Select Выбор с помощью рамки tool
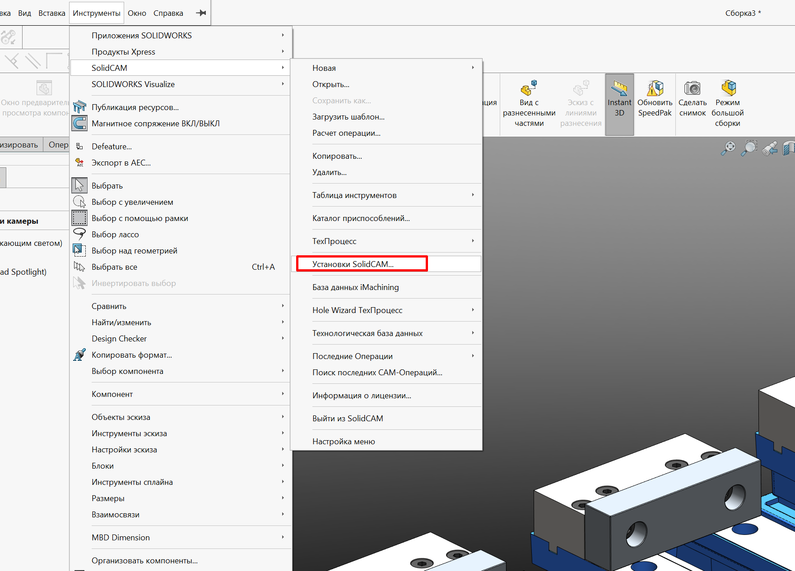This screenshot has height=571, width=795. coord(79,218)
